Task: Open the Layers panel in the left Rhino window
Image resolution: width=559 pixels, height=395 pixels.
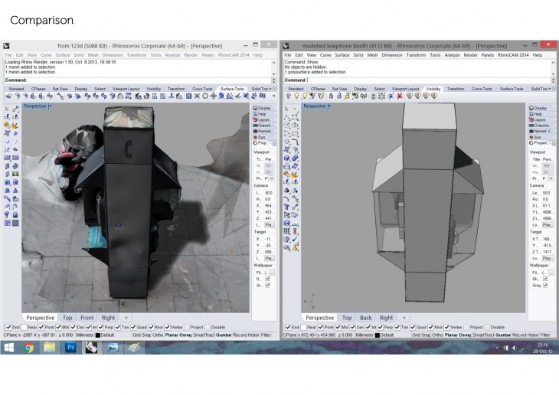Action: pyautogui.click(x=263, y=119)
